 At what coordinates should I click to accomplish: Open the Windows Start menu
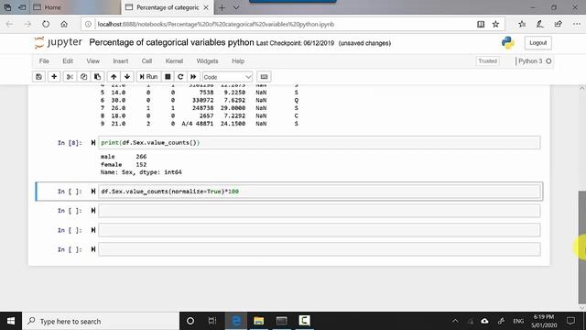click(11, 321)
